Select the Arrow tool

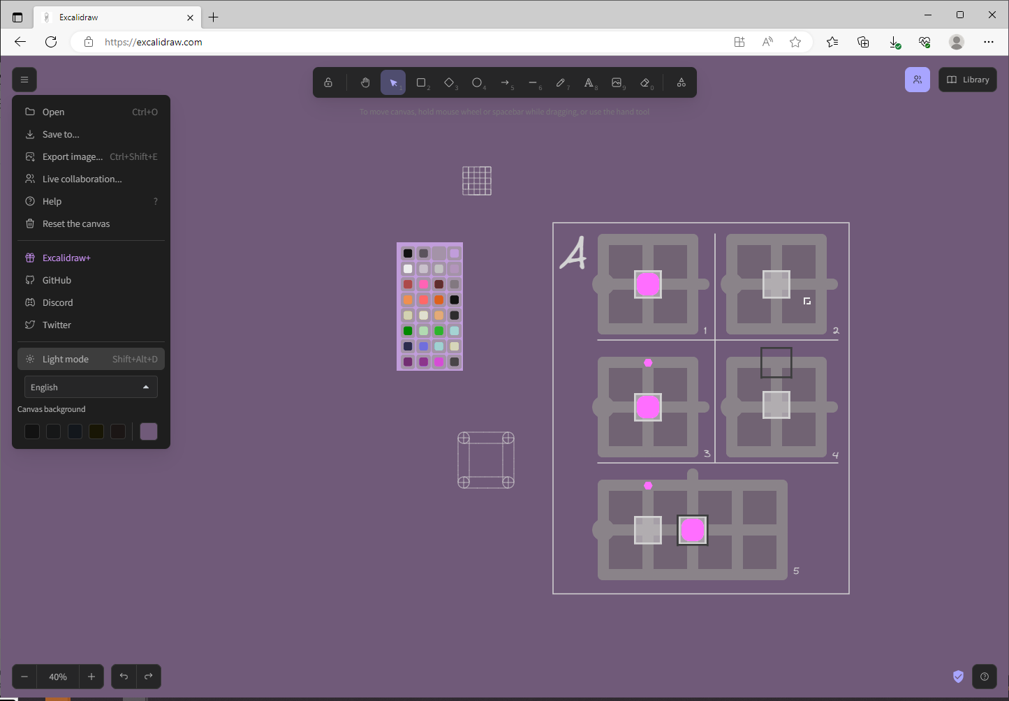click(x=506, y=82)
